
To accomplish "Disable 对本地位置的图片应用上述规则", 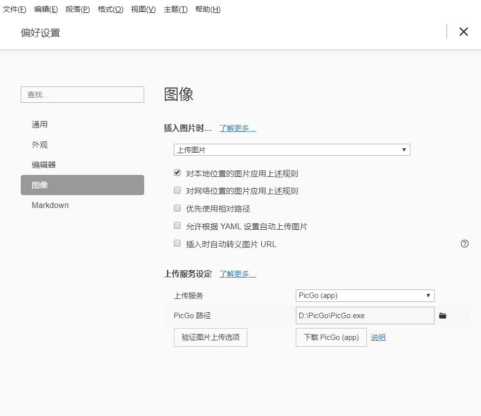I will point(177,172).
